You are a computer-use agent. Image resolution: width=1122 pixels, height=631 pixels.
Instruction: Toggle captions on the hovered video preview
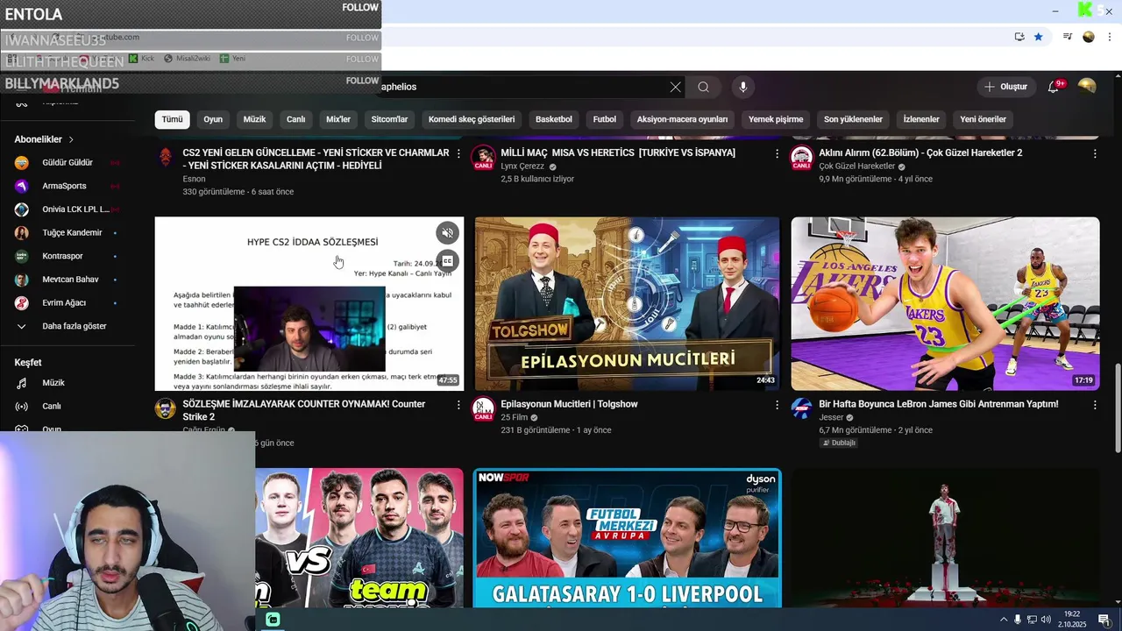pyautogui.click(x=447, y=261)
